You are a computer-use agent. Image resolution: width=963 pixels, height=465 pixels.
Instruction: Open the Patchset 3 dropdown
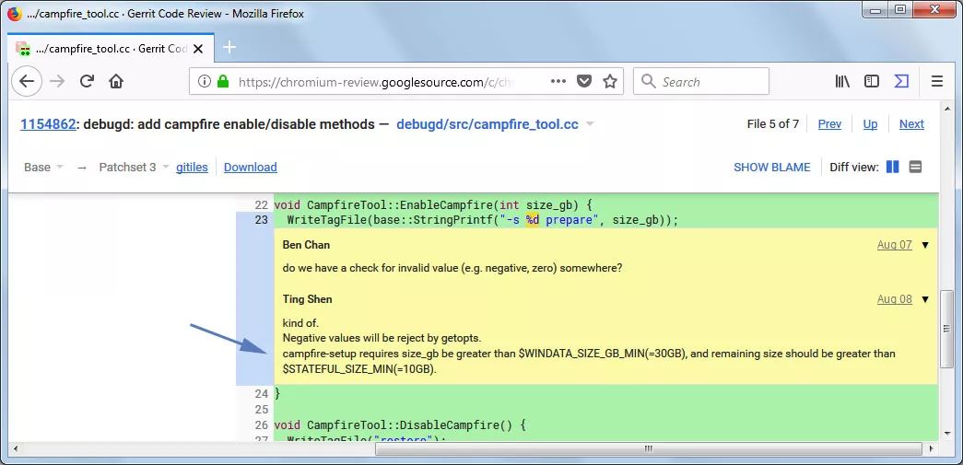pos(134,167)
